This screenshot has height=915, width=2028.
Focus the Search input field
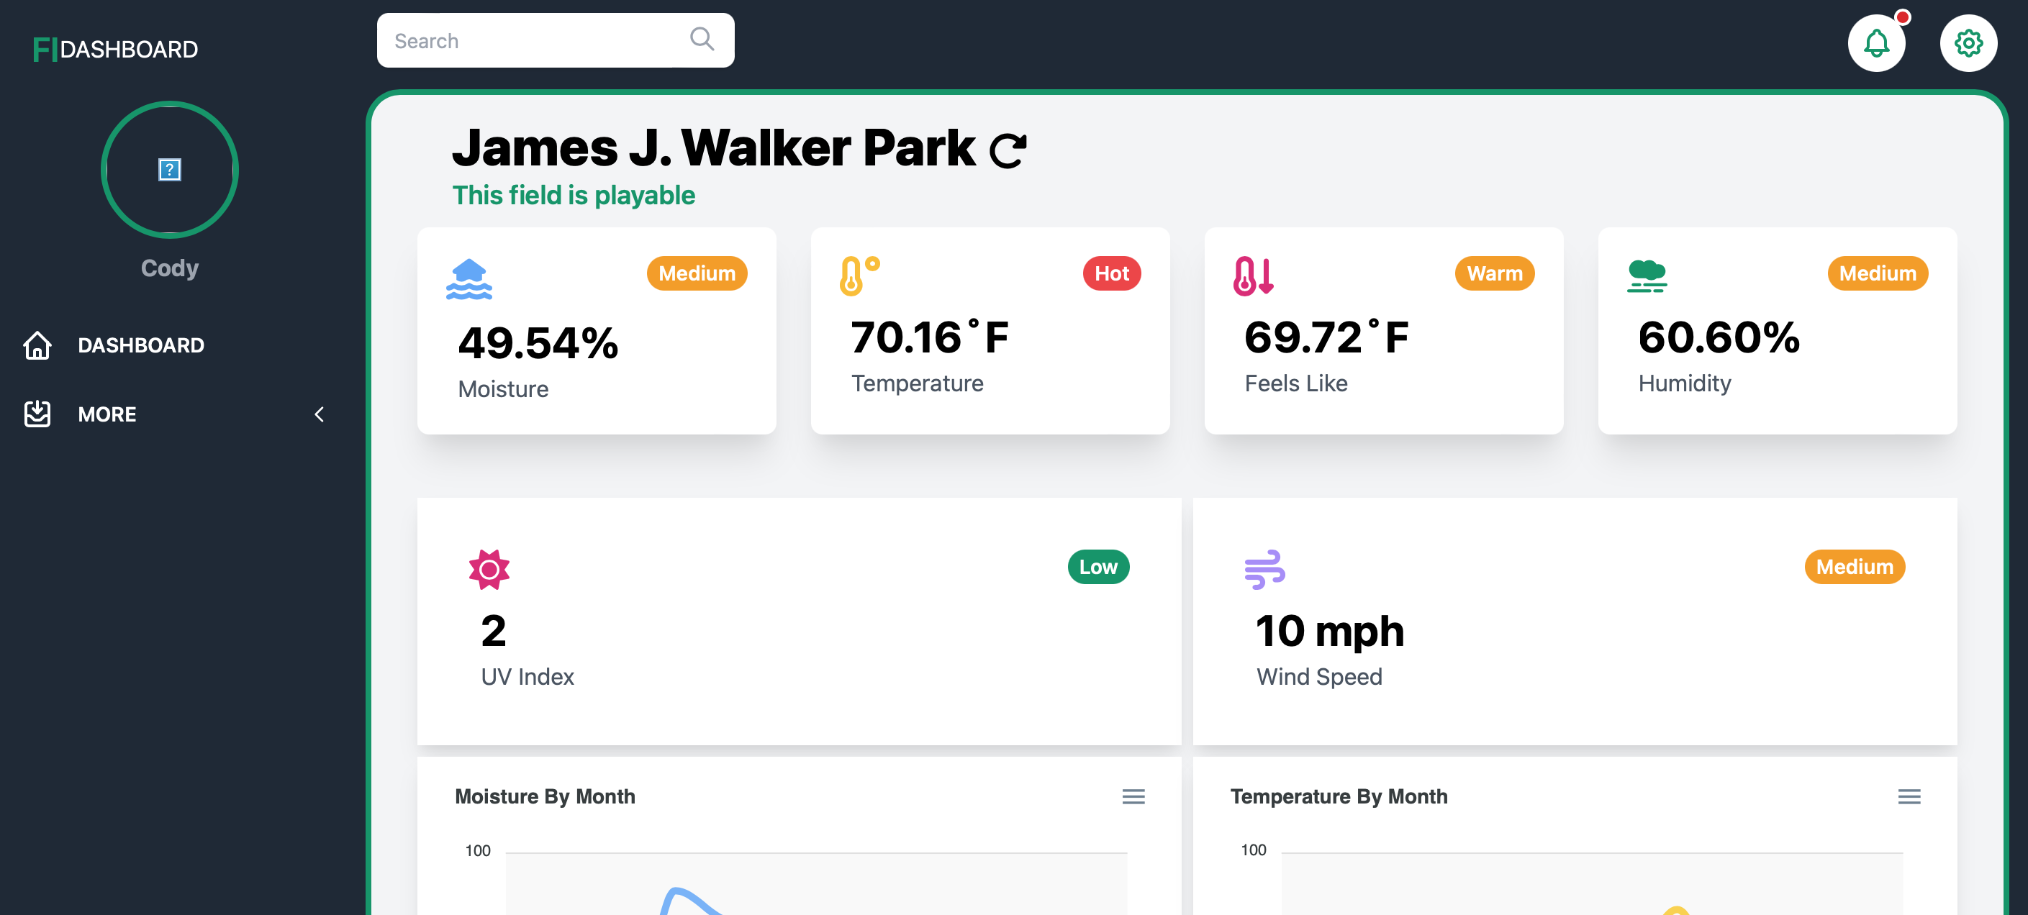pos(555,40)
